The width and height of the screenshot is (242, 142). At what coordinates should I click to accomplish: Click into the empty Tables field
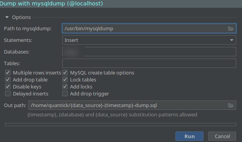click(149, 63)
